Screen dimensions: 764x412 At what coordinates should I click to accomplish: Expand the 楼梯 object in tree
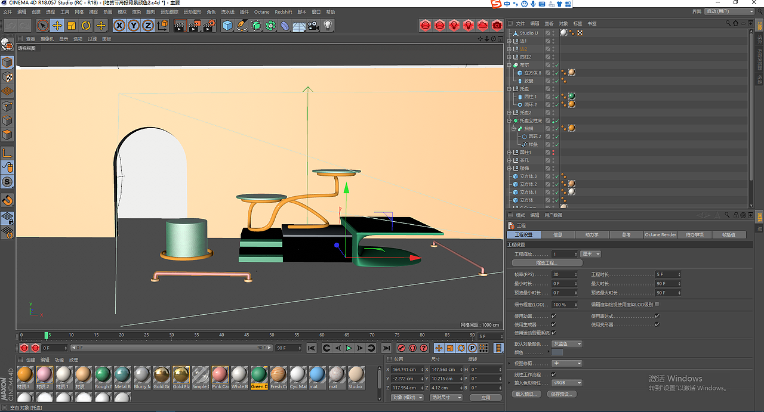coord(509,168)
